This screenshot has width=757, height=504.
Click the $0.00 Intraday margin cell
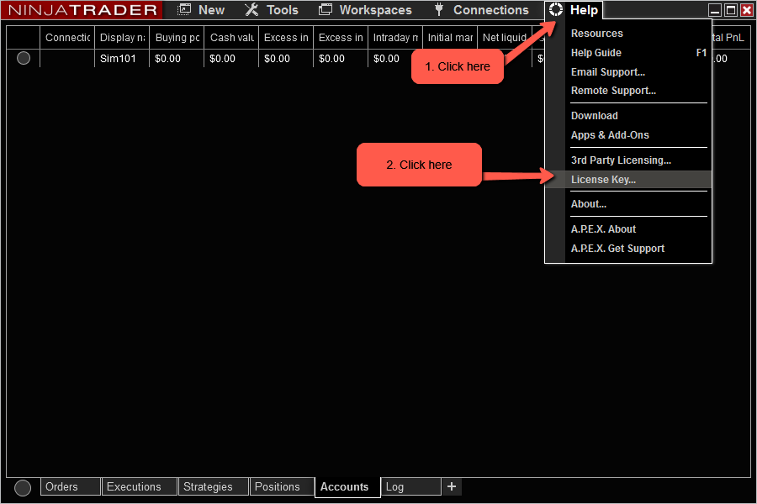[395, 58]
